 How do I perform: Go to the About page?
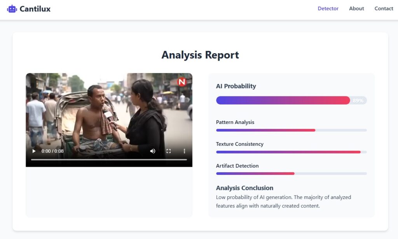pos(356,9)
